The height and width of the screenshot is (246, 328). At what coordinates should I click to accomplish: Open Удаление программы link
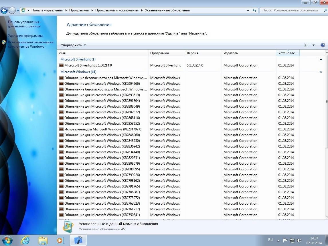click(x=25, y=36)
